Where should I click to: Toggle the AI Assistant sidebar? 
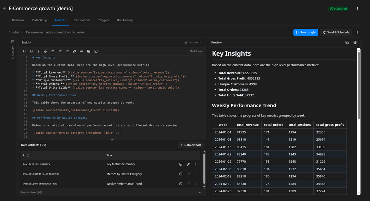click(x=12, y=41)
